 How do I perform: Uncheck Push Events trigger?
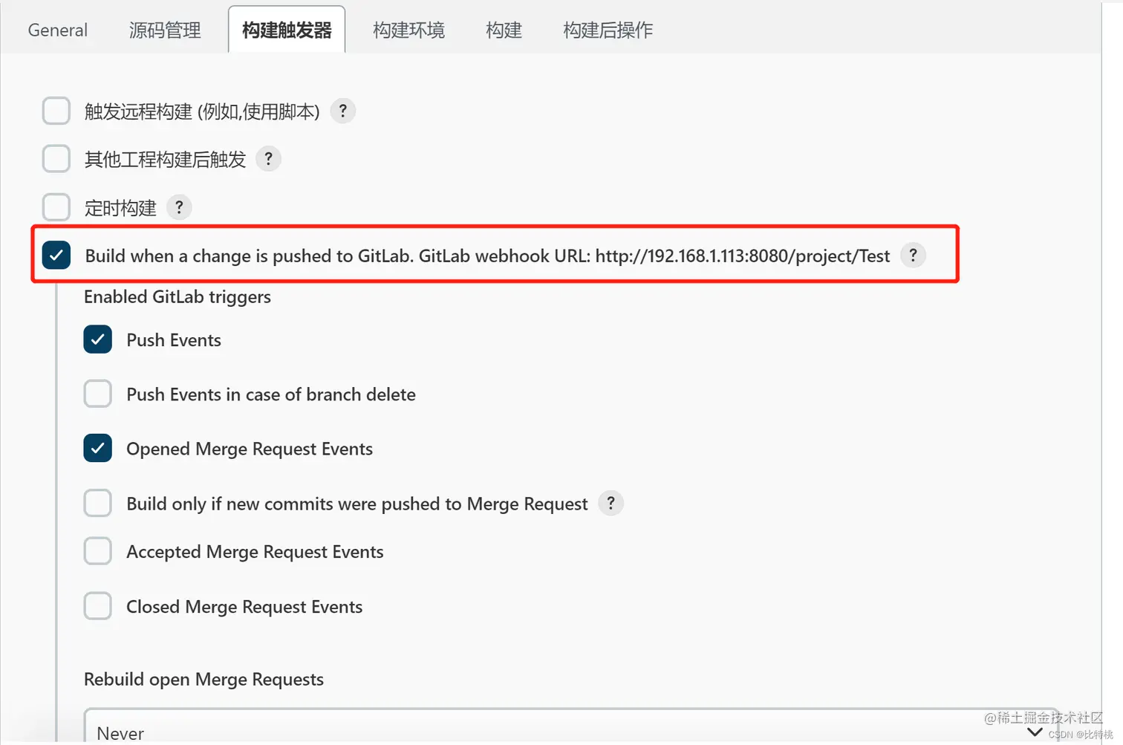(98, 339)
